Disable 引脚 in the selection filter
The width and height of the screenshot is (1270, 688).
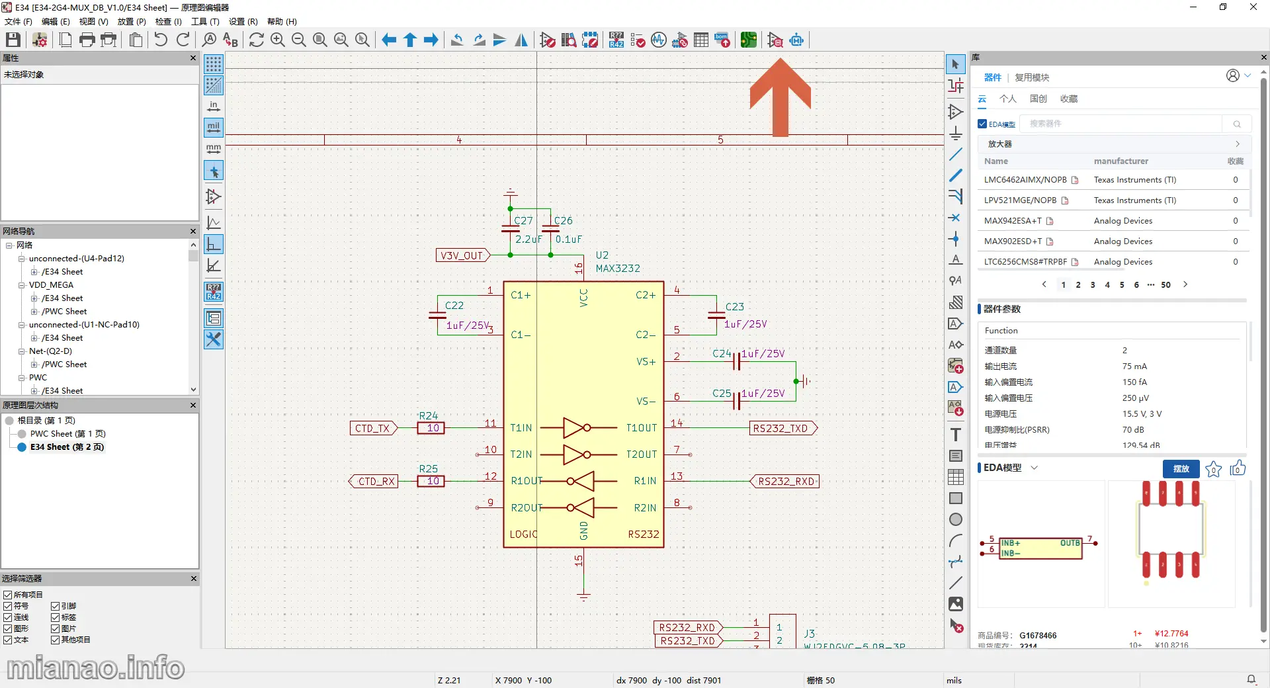pos(54,606)
